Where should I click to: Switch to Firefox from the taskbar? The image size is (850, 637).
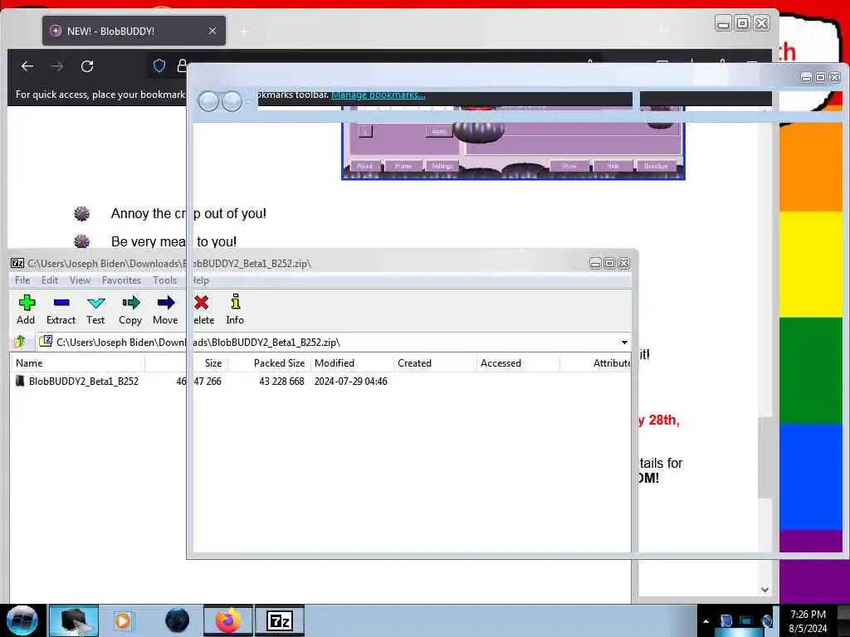click(x=228, y=620)
